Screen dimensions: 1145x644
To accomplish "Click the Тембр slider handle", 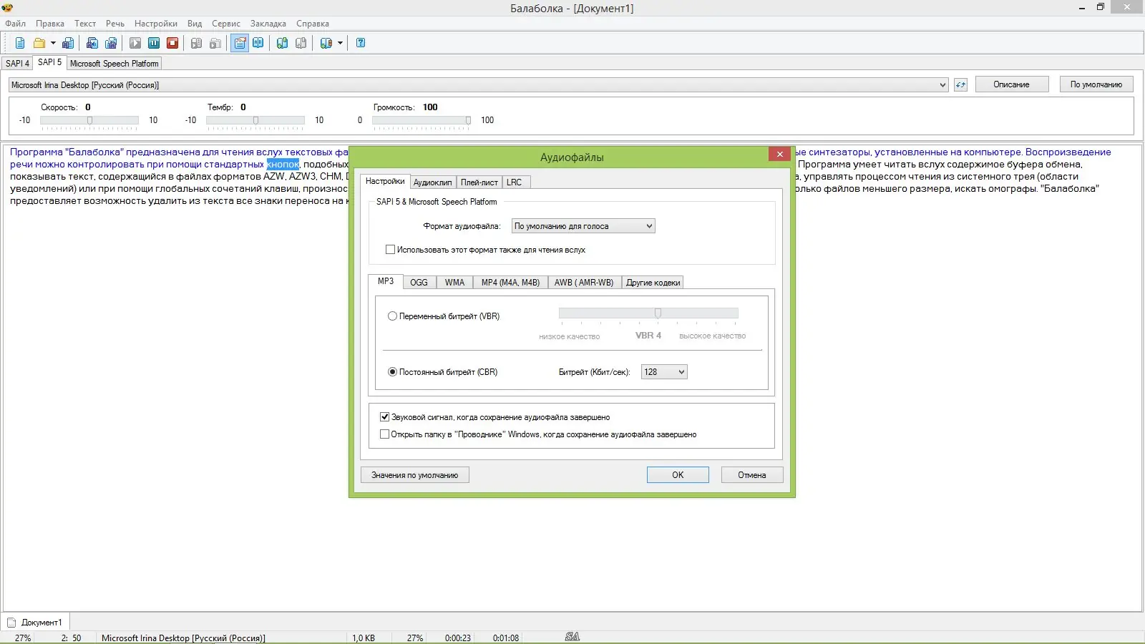I will [x=255, y=120].
